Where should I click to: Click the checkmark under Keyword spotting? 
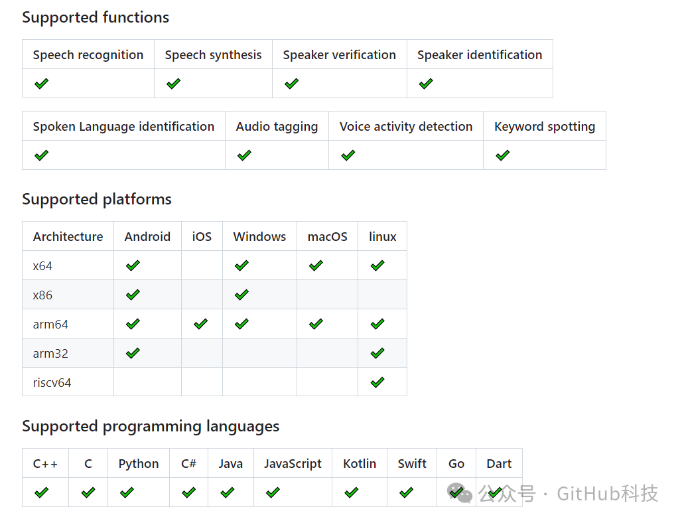[x=503, y=155]
